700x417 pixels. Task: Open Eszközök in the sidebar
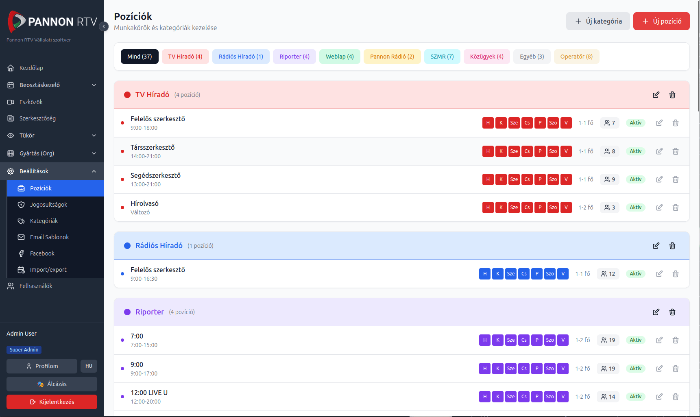pos(52,102)
